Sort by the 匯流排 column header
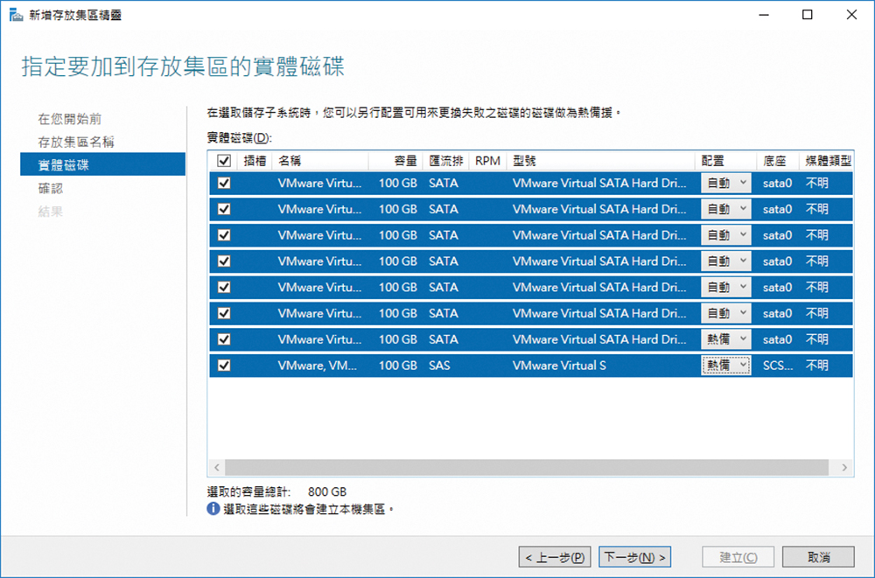 pos(446,161)
